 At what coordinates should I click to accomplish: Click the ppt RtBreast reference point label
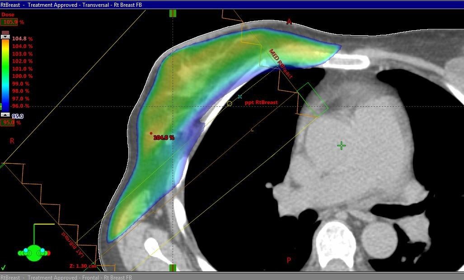point(261,103)
